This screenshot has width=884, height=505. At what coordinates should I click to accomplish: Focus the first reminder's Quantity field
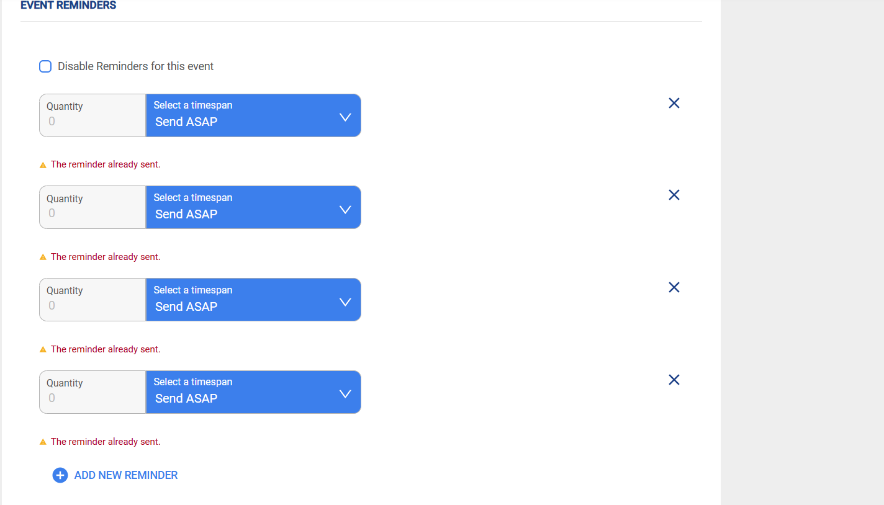(x=92, y=115)
